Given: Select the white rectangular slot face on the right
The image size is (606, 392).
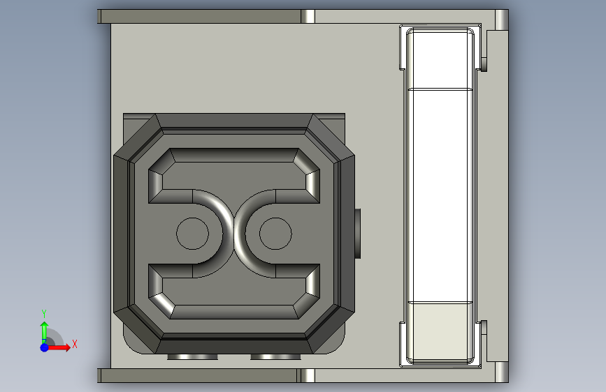Looking at the screenshot, I should point(440,195).
